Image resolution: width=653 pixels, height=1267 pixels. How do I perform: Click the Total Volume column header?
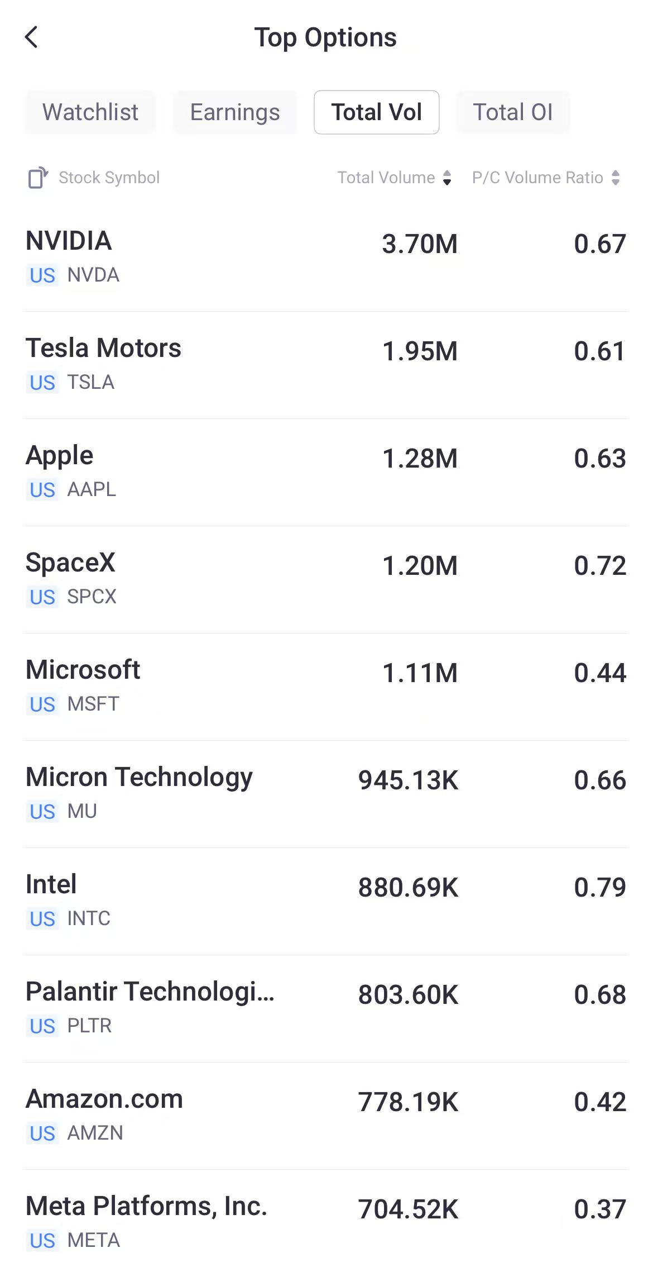pos(386,178)
